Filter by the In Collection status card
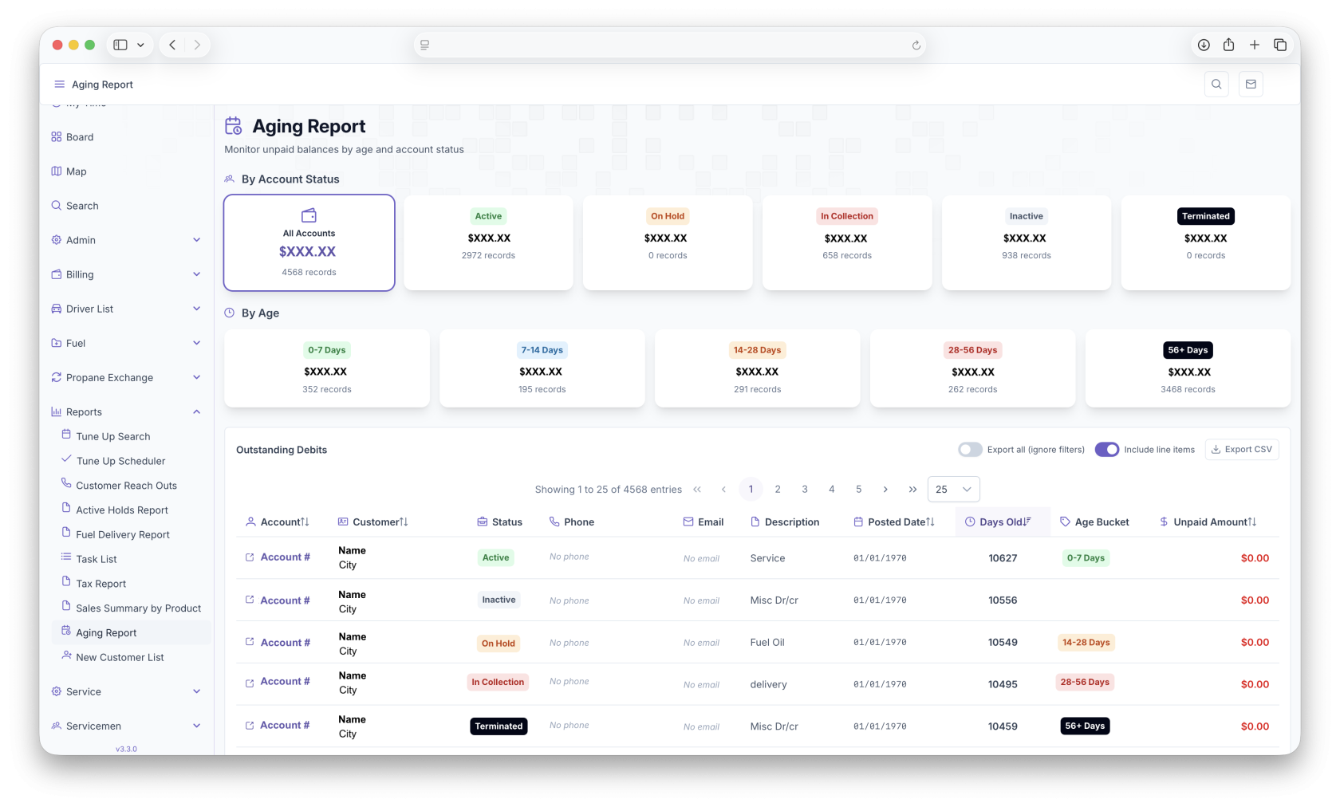 (846, 242)
